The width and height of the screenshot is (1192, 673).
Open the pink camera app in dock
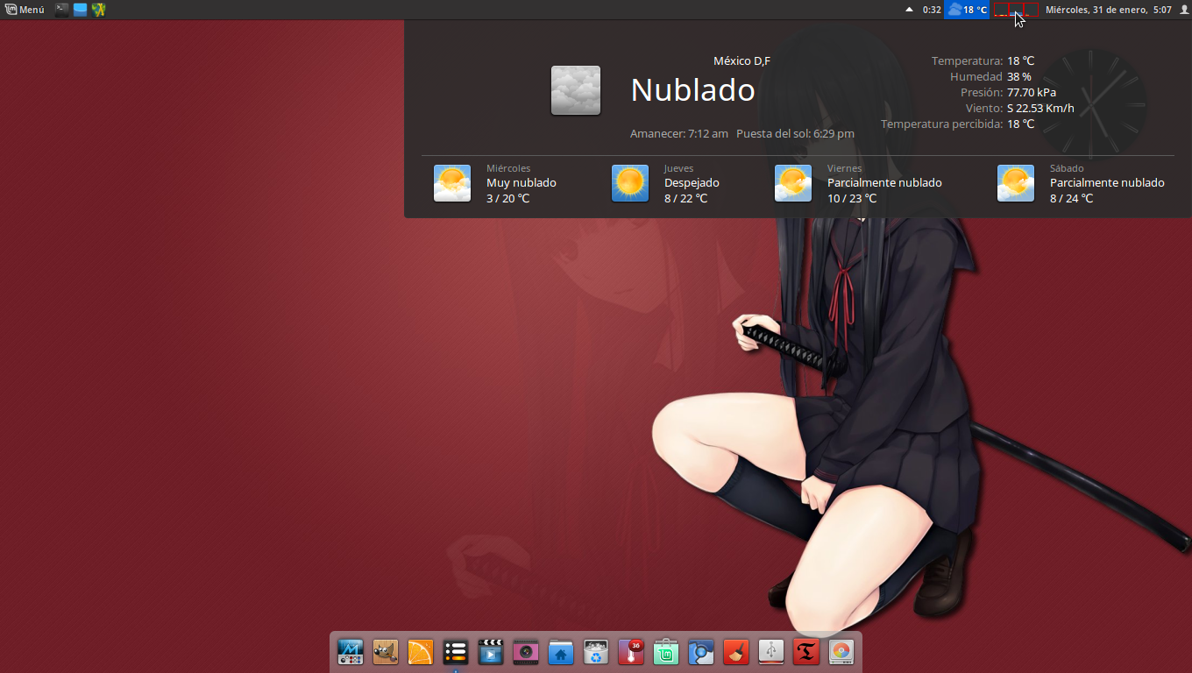point(526,652)
